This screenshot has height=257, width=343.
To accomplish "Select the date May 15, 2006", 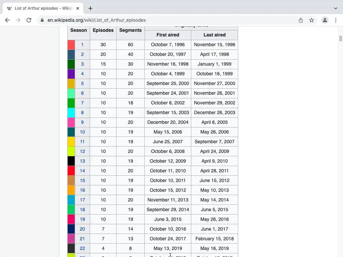I will 168,132.
